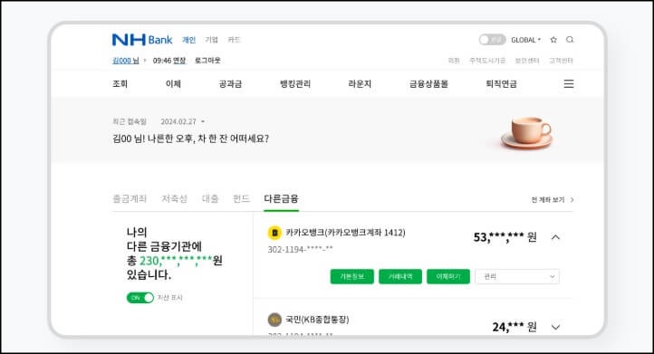Image resolution: width=654 pixels, height=354 pixels.
Task: Click the 김OOO 님 user name link
Action: [126, 61]
